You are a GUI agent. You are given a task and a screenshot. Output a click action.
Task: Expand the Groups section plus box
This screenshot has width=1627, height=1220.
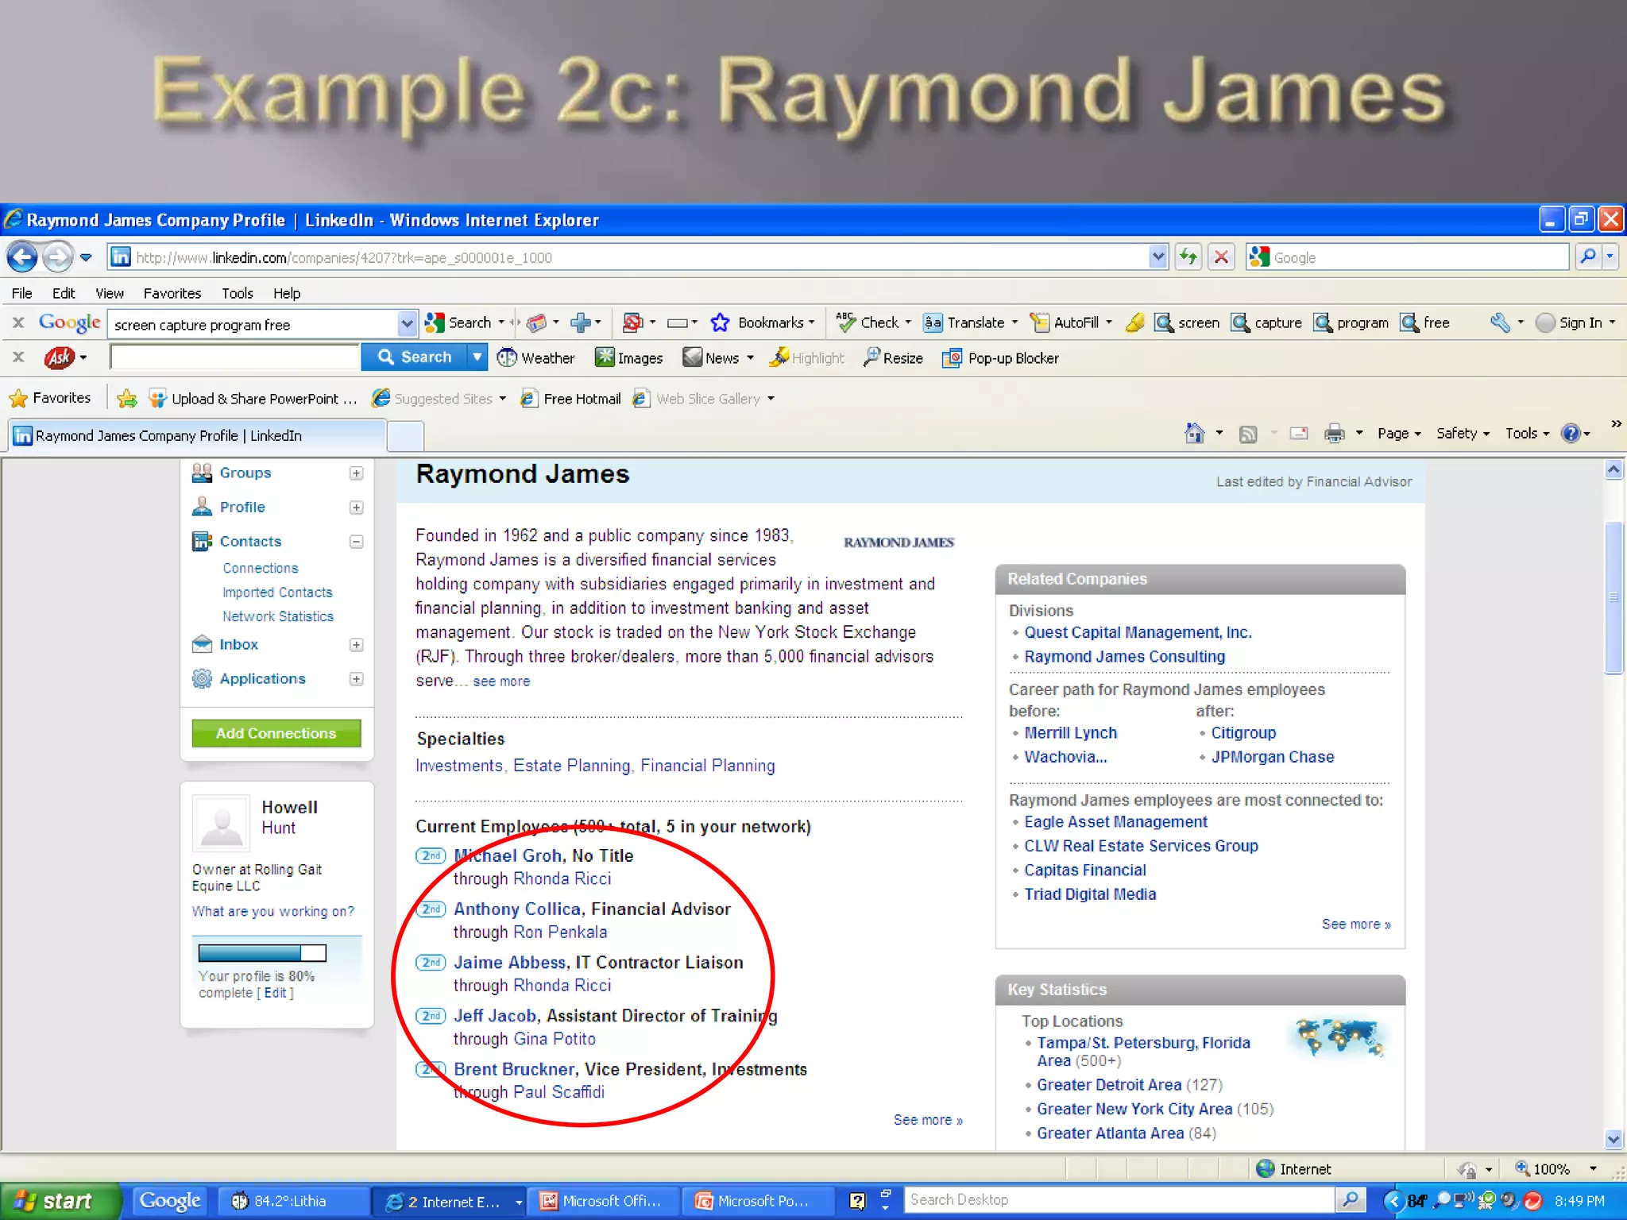click(x=356, y=473)
